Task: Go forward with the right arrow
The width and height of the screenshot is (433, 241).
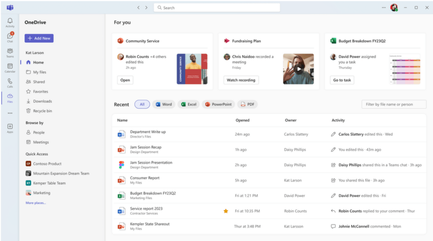Action: click(146, 8)
